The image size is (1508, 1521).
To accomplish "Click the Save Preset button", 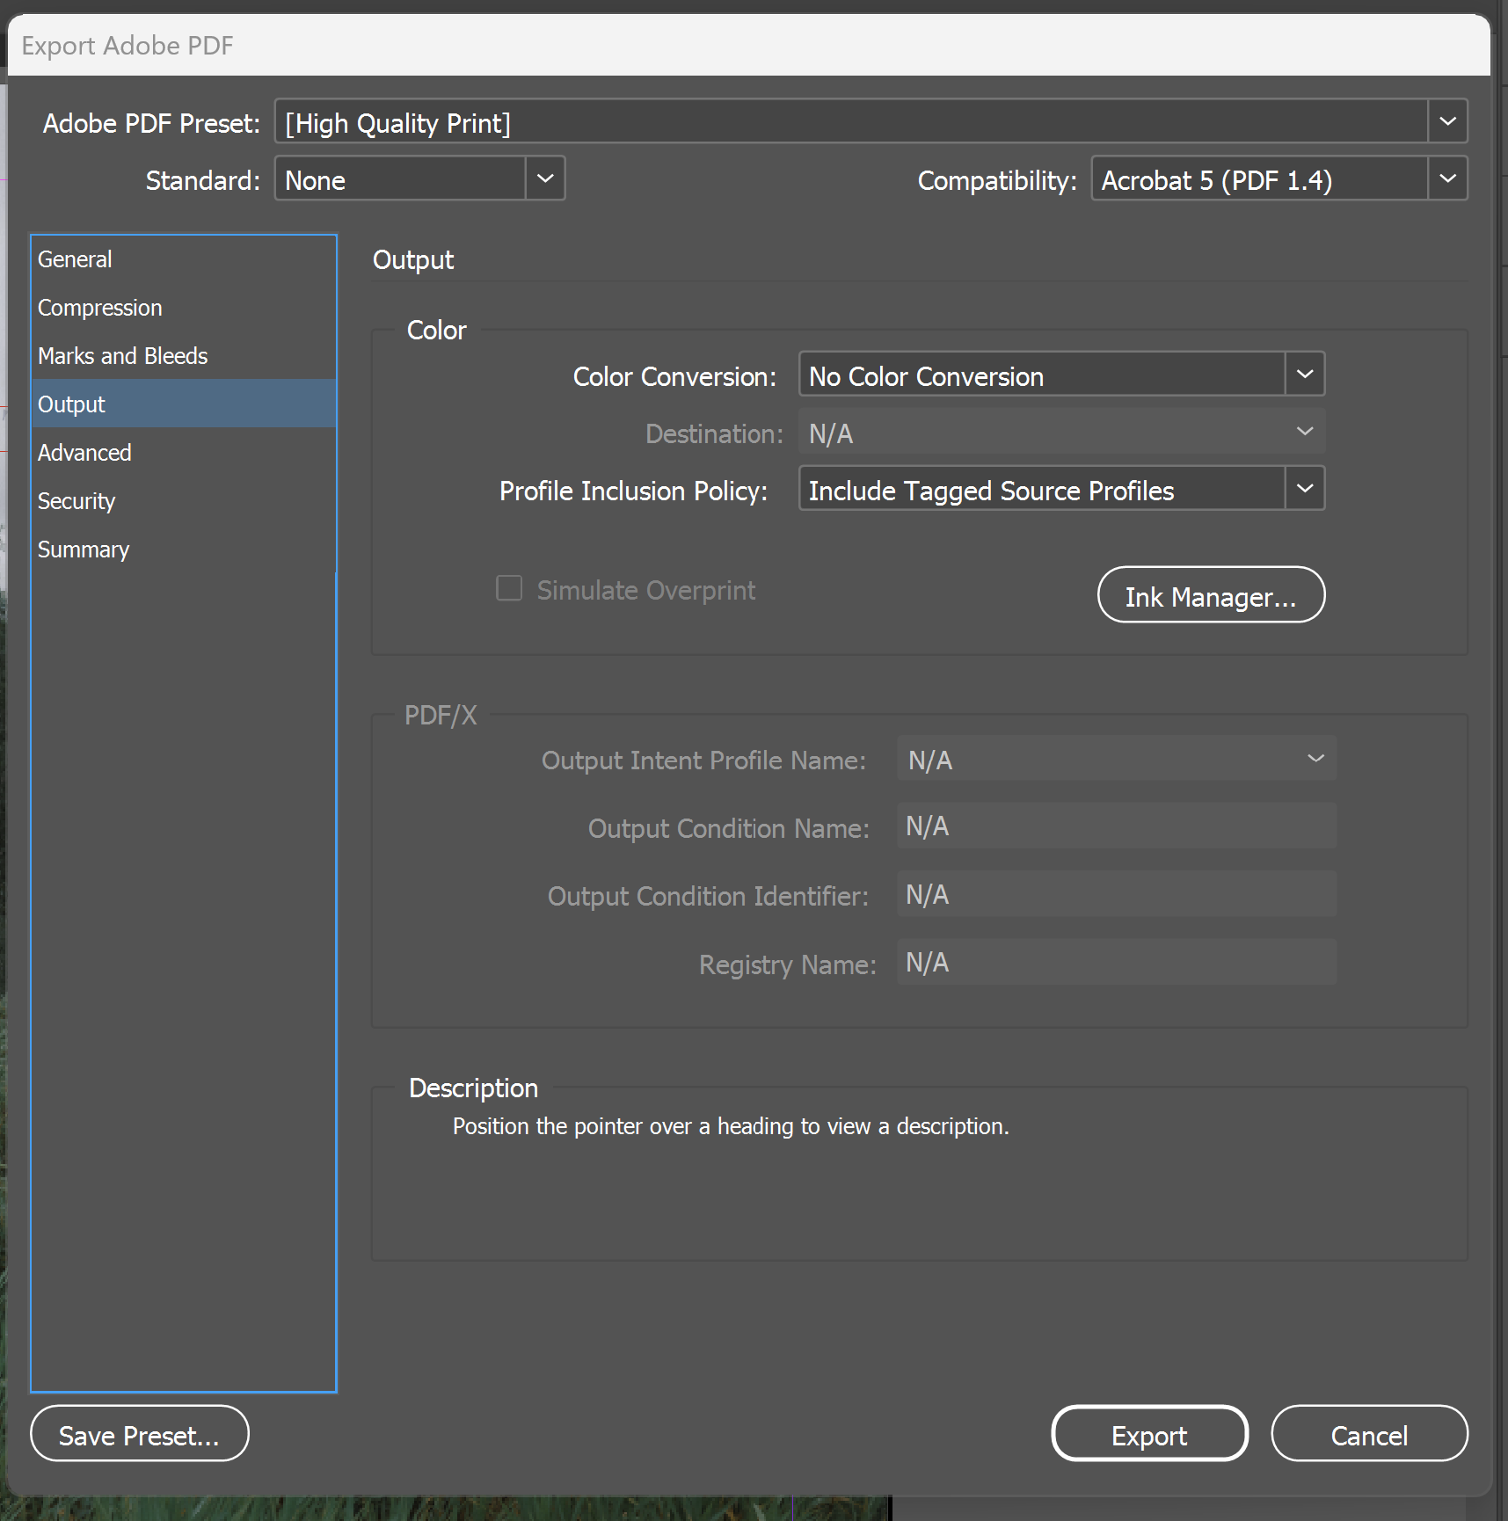I will click(139, 1434).
